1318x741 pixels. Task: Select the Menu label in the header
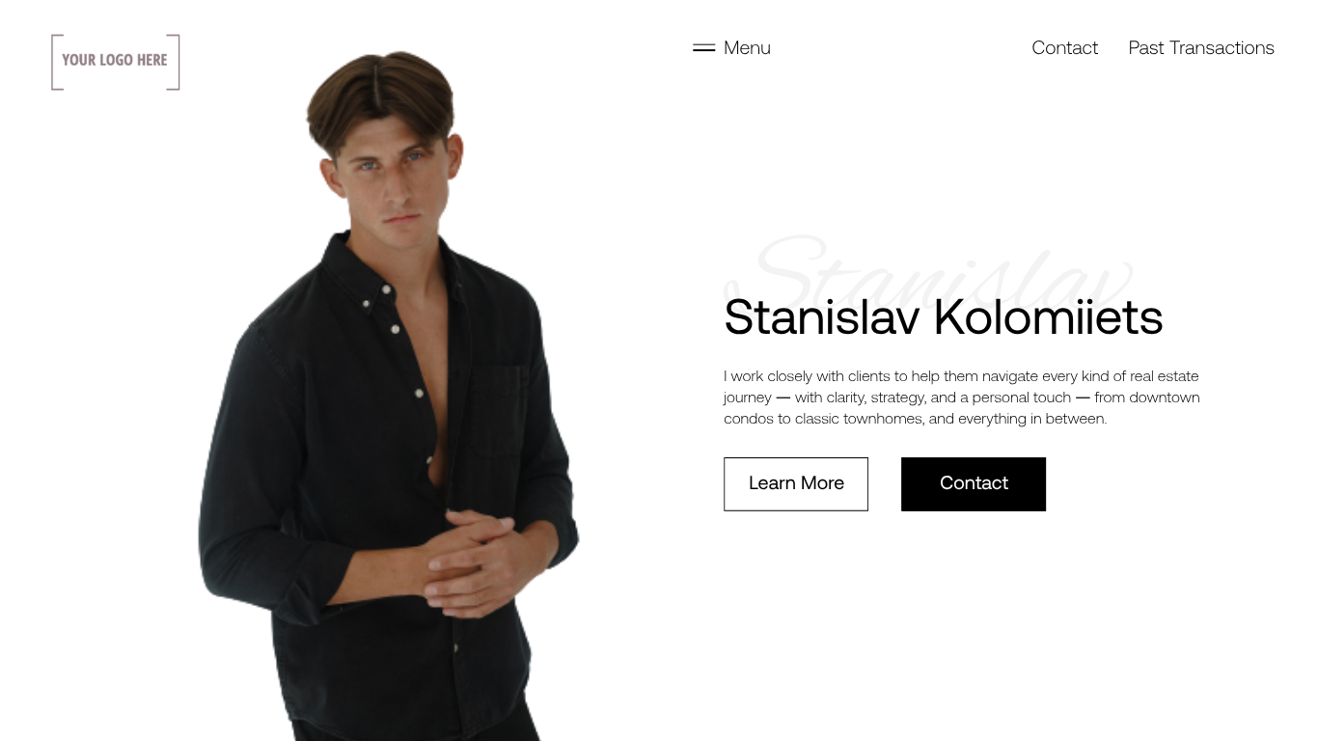point(747,48)
